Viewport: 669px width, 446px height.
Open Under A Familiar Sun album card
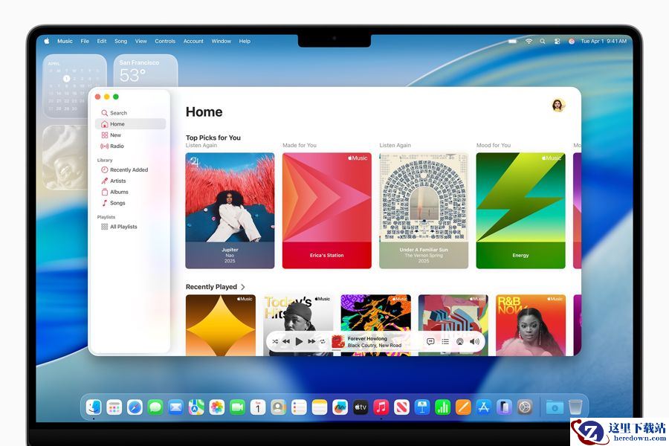(424, 210)
